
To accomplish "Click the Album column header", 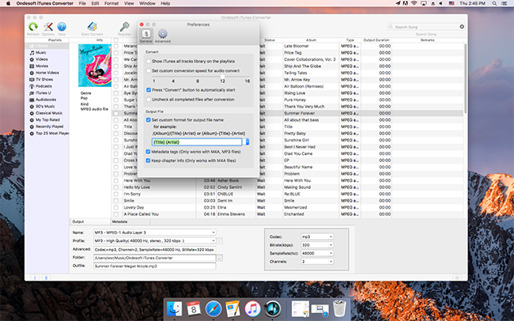I will [x=311, y=40].
